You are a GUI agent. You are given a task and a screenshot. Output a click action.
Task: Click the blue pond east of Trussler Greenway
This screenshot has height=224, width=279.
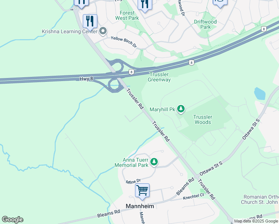tap(260, 93)
